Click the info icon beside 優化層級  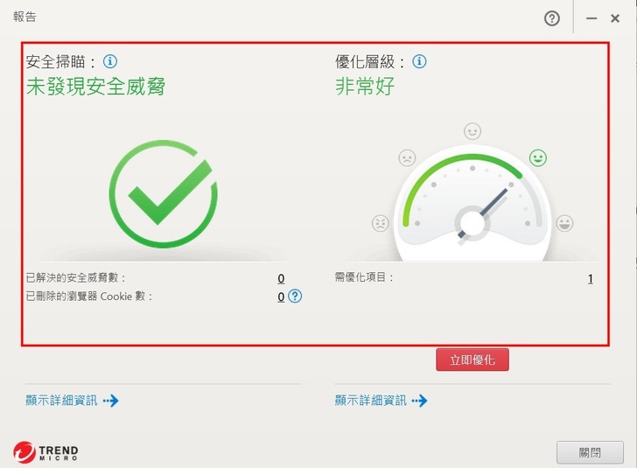click(419, 61)
